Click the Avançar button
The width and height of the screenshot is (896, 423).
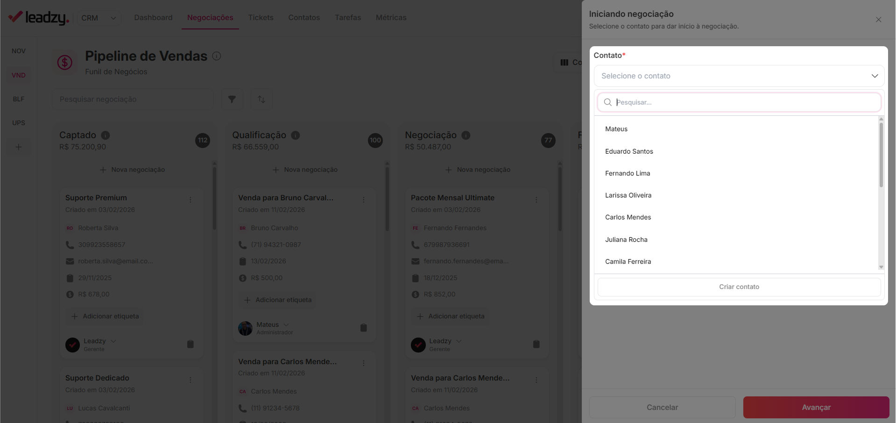click(x=816, y=407)
